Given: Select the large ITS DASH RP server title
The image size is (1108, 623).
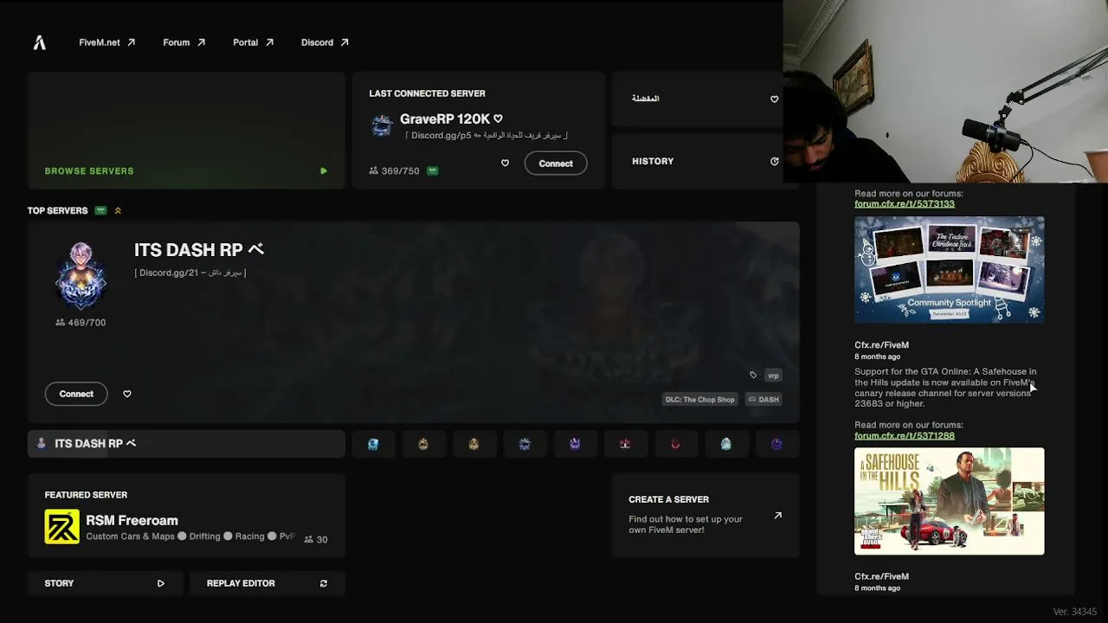Looking at the screenshot, I should coord(198,250).
